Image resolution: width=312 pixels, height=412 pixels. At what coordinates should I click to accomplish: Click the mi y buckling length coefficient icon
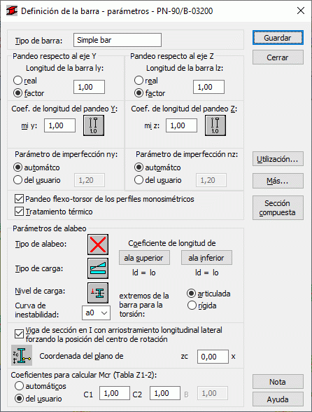[94, 125]
